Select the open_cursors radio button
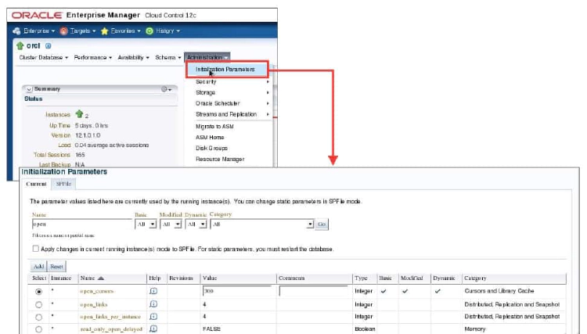The width and height of the screenshot is (587, 334). [x=38, y=291]
